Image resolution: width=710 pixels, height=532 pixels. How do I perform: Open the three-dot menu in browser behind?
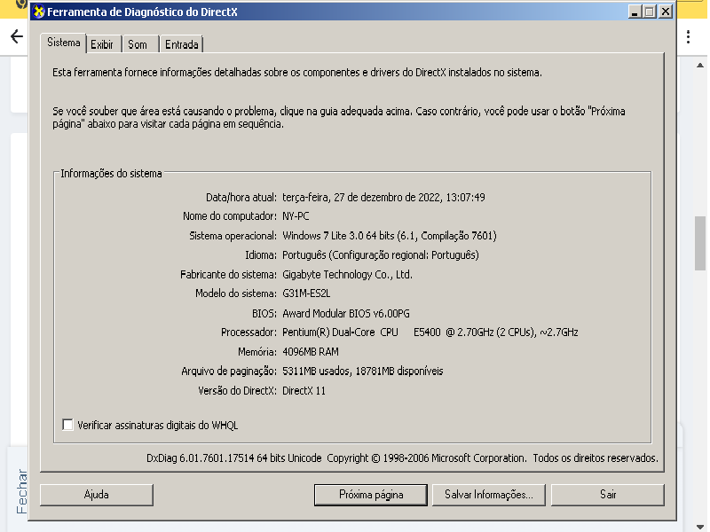tap(689, 36)
